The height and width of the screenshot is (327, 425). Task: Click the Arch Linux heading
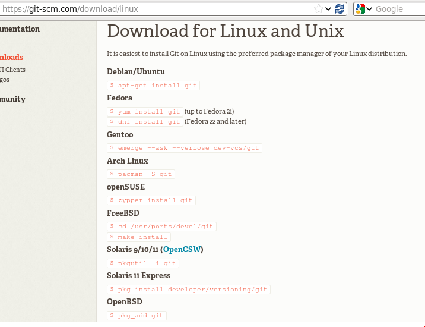[128, 161]
